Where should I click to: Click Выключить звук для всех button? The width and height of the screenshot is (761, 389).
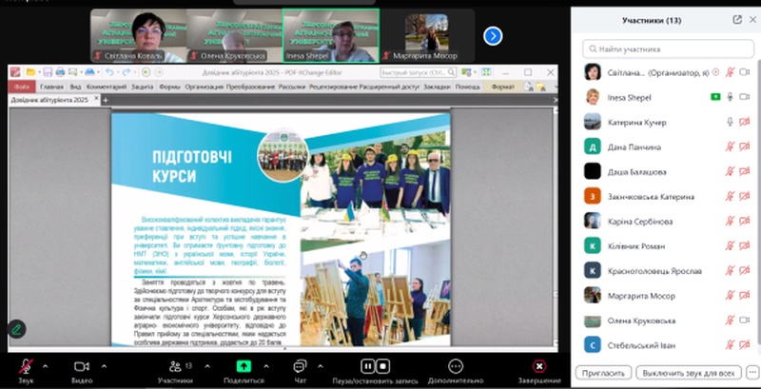point(688,373)
